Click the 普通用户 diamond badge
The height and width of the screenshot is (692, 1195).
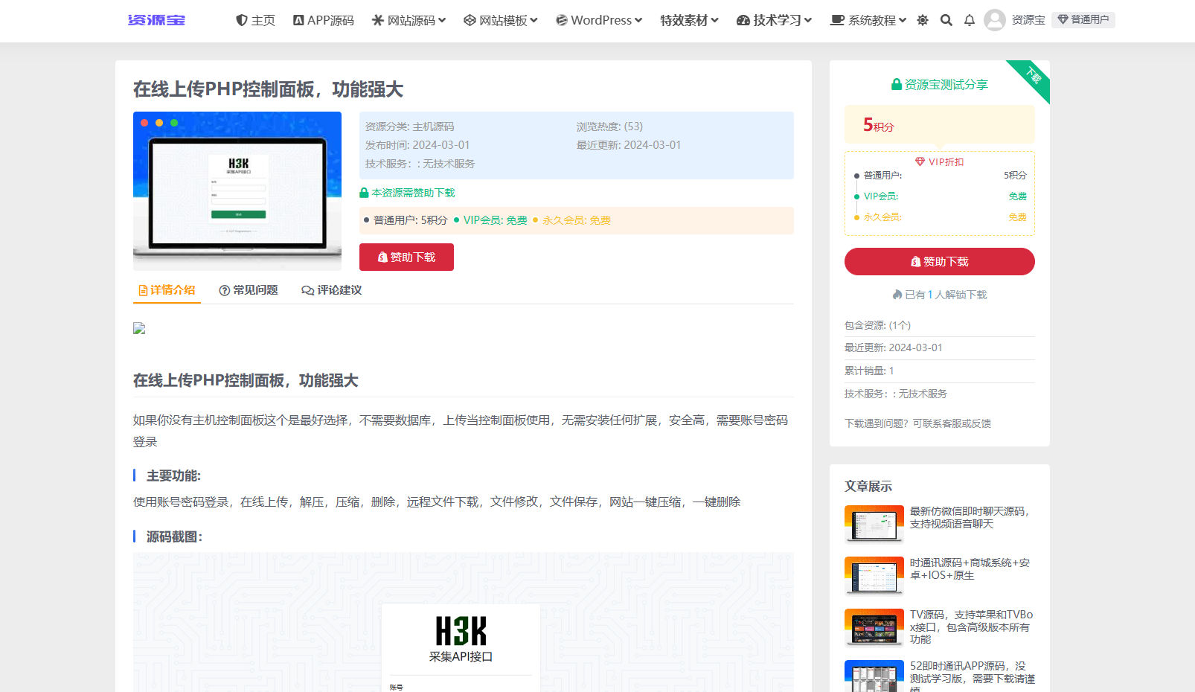[1083, 20]
